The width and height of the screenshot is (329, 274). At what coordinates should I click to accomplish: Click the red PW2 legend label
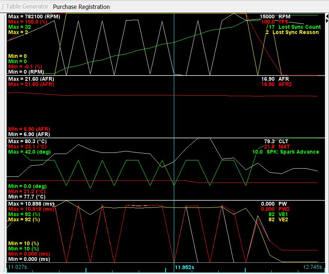point(284,209)
